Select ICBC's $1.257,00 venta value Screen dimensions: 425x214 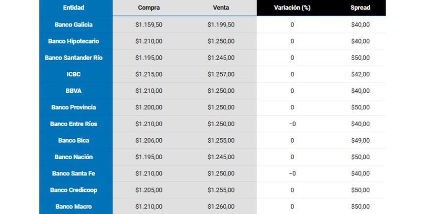tap(221, 74)
